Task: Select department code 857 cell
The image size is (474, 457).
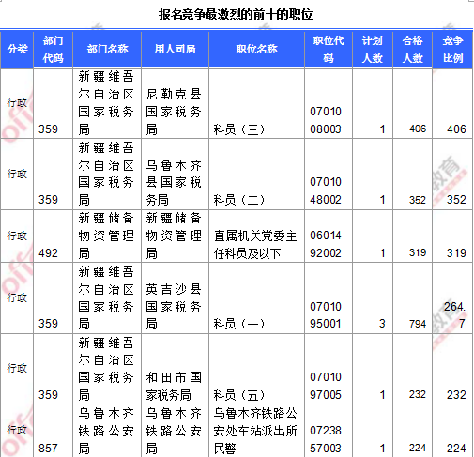Action: [53, 431]
